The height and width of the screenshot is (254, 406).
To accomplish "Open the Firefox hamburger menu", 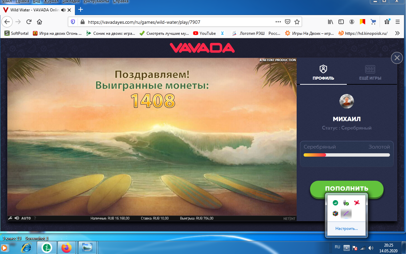I will [x=398, y=22].
